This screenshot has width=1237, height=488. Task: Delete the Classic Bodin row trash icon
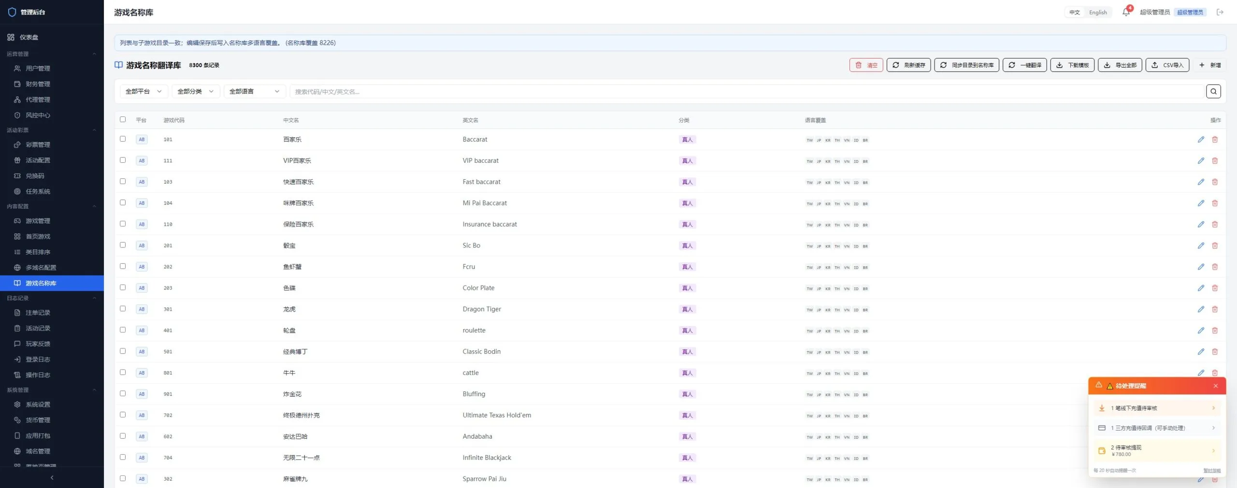1215,352
